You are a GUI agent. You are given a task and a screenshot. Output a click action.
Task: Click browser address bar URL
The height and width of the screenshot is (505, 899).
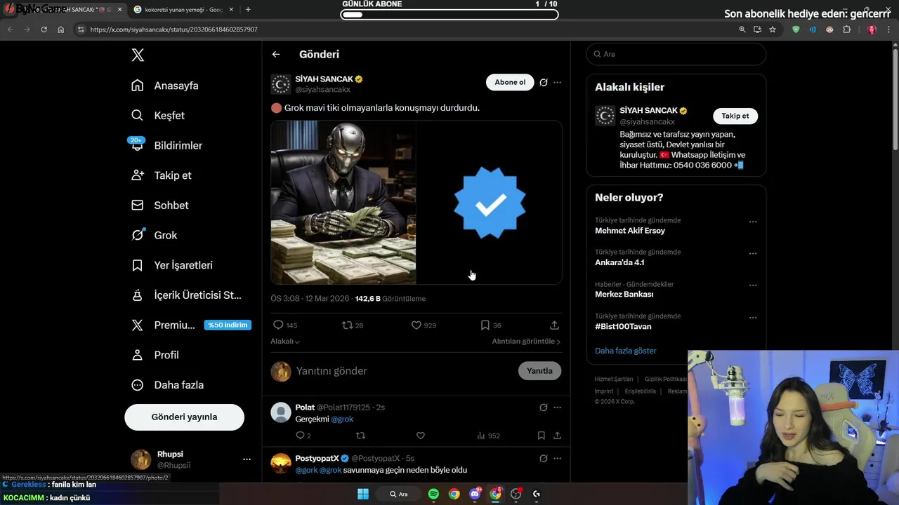[x=174, y=29]
